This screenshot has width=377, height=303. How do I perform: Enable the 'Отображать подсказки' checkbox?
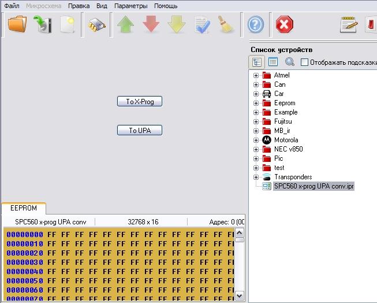point(304,62)
